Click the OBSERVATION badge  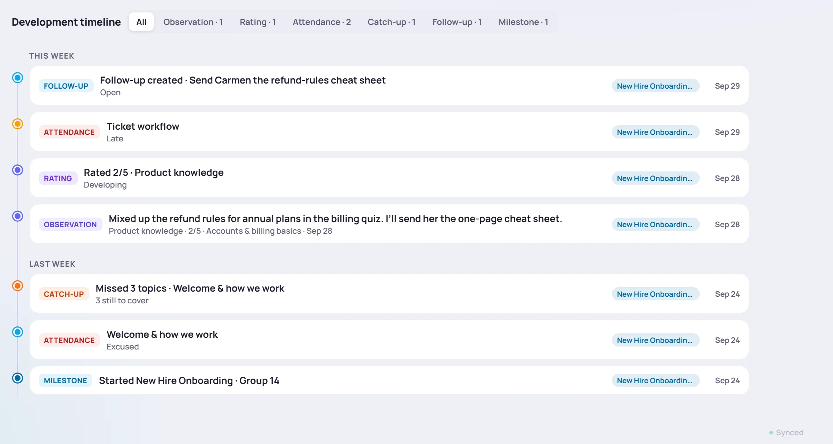click(70, 225)
